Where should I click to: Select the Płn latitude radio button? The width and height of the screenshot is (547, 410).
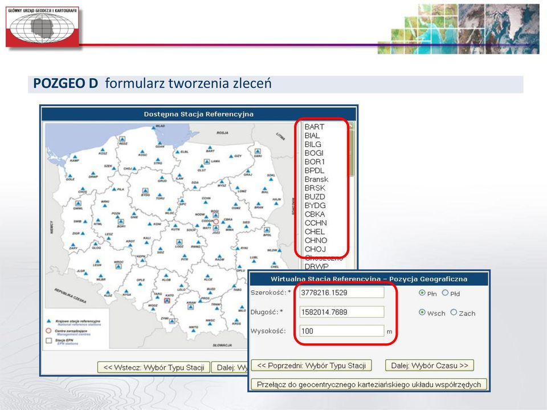point(422,293)
